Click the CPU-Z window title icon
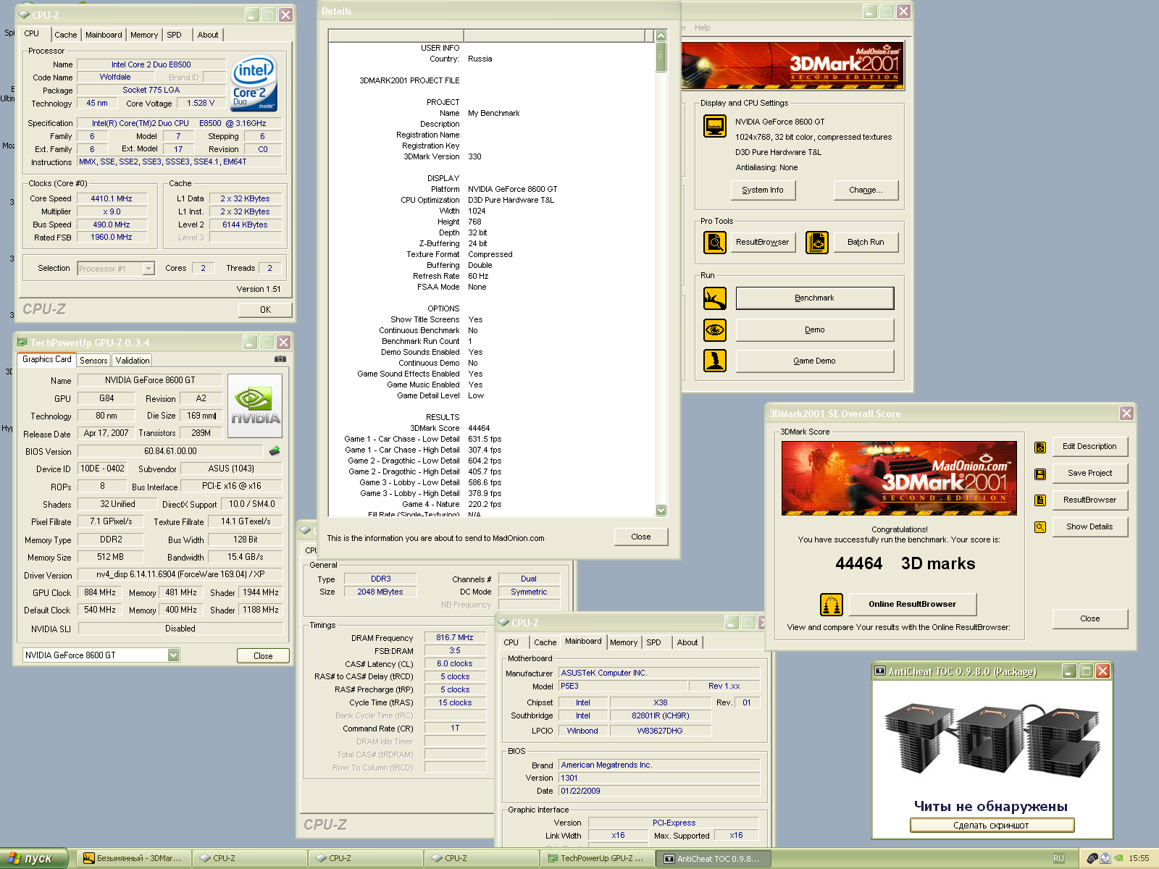The width and height of the screenshot is (1159, 869). [x=24, y=14]
